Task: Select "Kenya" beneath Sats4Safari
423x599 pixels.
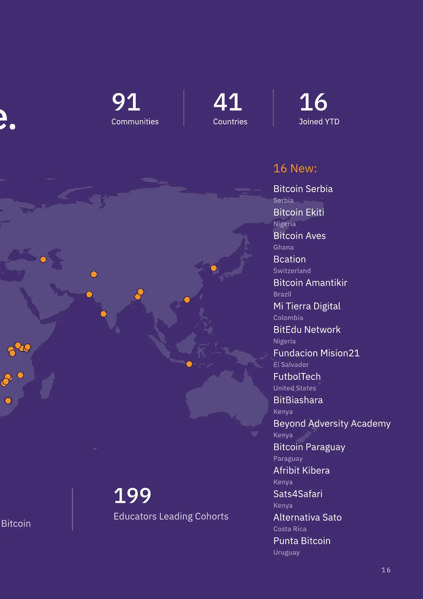Action: (283, 506)
